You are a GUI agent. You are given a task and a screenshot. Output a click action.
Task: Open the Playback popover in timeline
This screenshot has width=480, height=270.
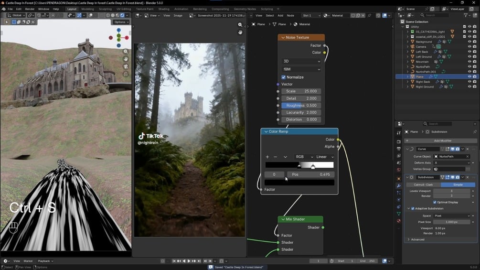(x=45, y=261)
